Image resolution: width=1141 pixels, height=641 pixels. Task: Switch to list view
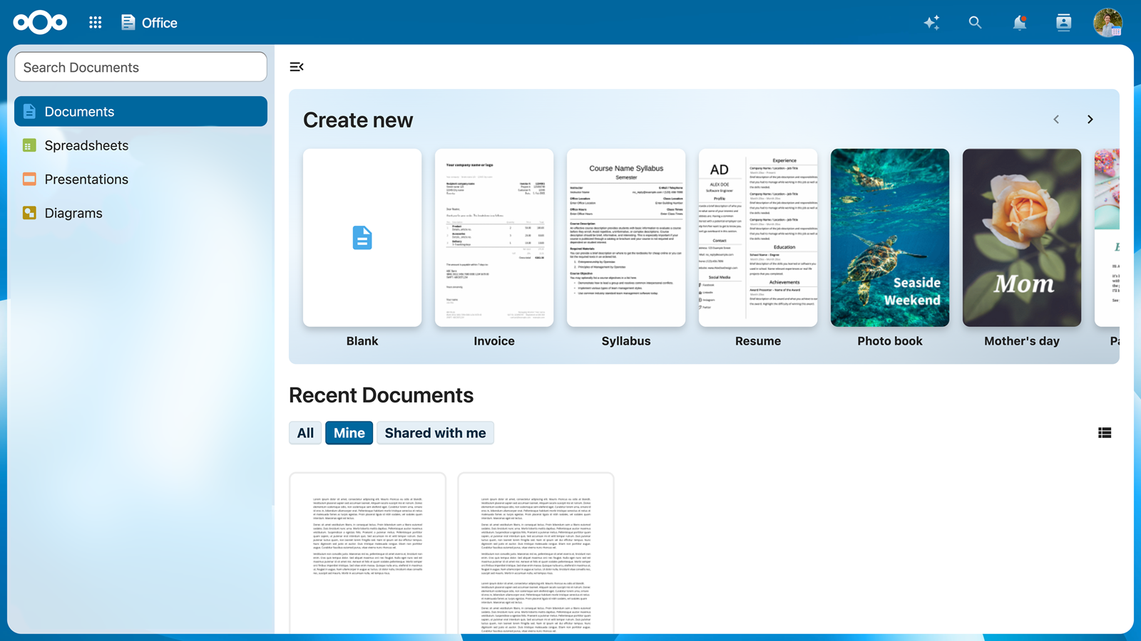point(1105,433)
